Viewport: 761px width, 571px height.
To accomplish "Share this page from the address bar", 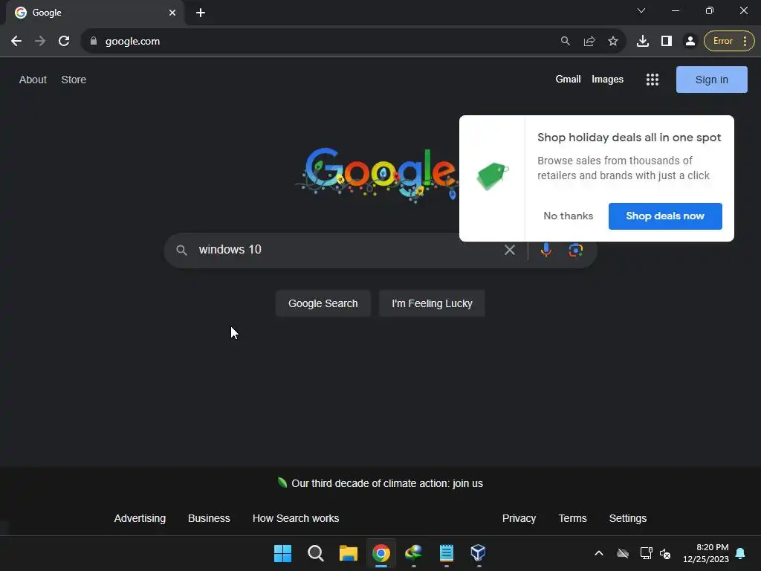I will click(x=589, y=42).
